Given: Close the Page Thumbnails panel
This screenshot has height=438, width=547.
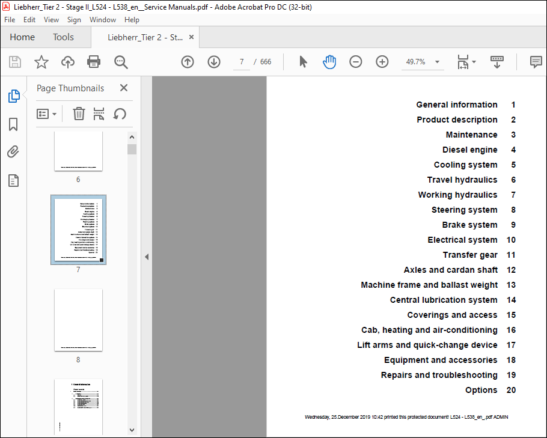Looking at the screenshot, I should click(x=124, y=88).
